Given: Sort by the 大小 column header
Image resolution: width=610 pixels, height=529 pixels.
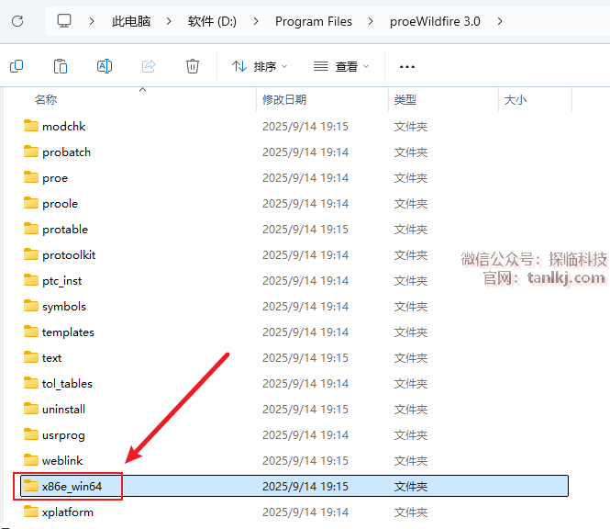Looking at the screenshot, I should [516, 100].
